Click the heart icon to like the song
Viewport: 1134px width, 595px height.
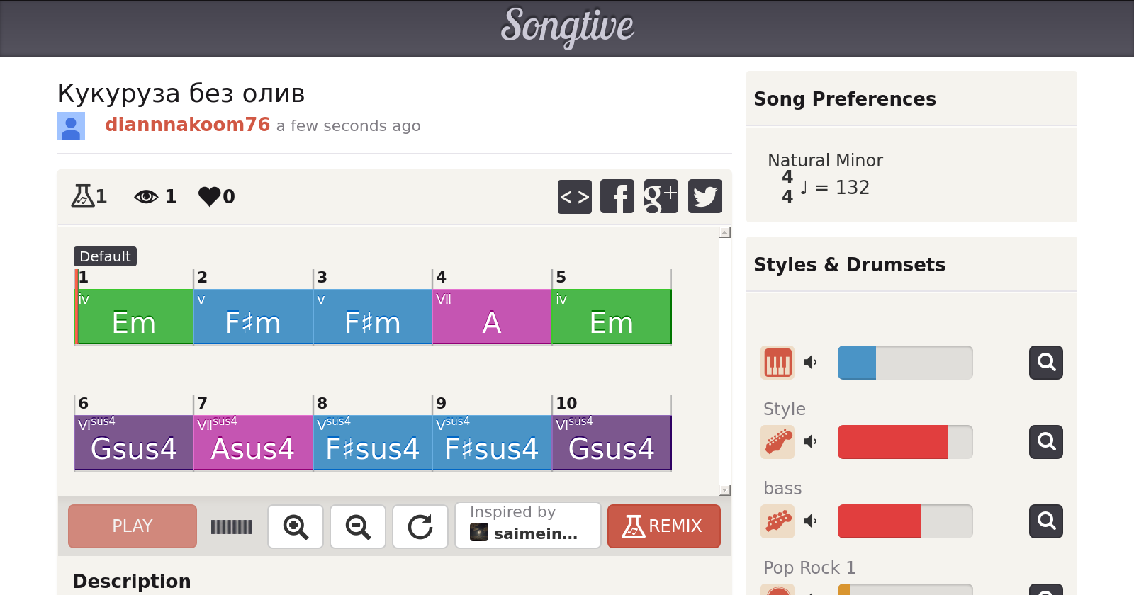pyautogui.click(x=210, y=196)
